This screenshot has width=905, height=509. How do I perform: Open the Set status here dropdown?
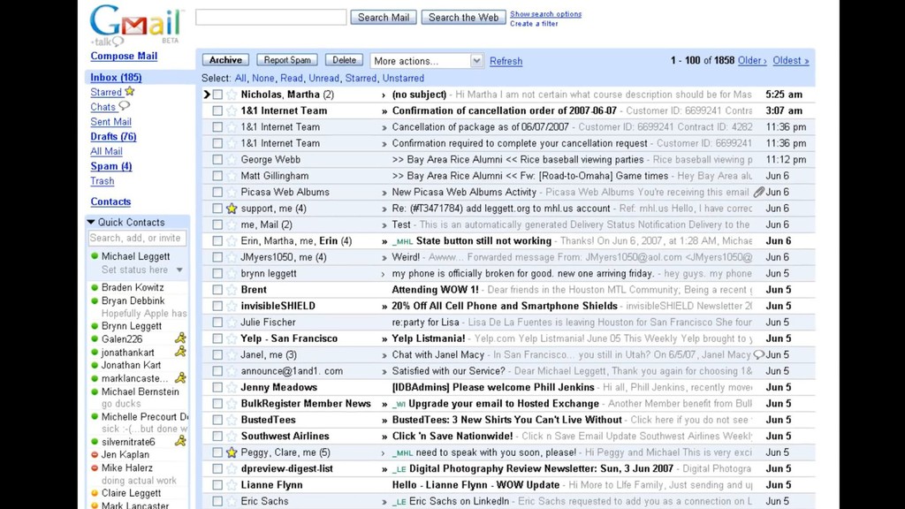[179, 270]
